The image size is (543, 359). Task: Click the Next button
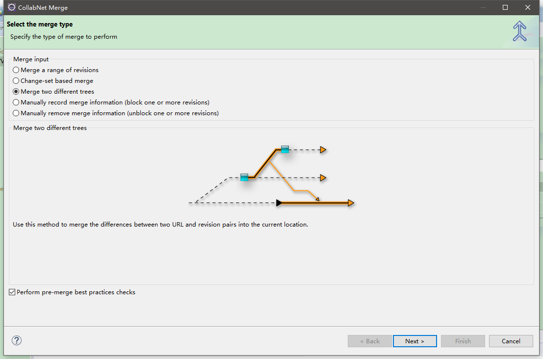[414, 341]
